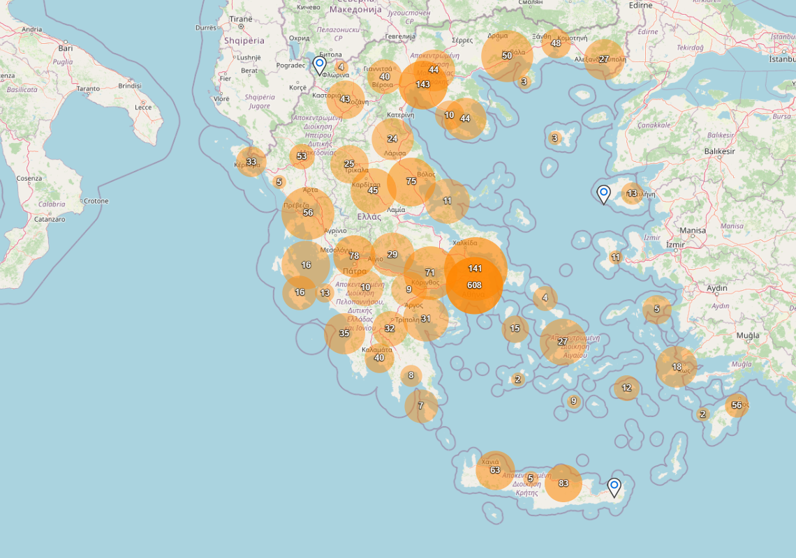This screenshot has width=796, height=558.
Task: Open the cluster of 78 near Patras
Action: point(353,256)
